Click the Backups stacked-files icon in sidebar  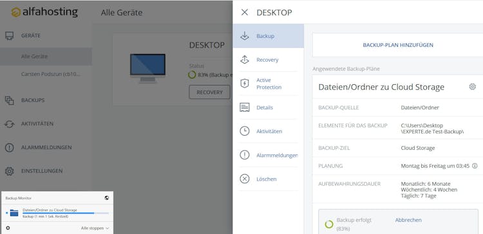[10, 100]
